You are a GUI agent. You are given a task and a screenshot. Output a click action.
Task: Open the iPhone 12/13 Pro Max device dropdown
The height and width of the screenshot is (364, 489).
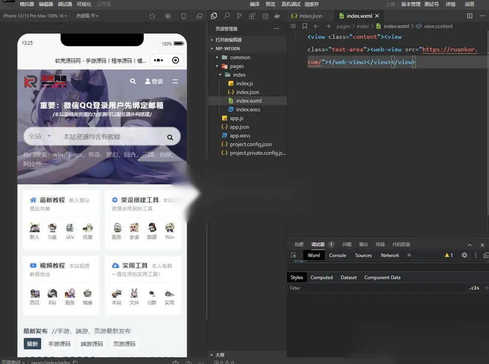tap(35, 16)
